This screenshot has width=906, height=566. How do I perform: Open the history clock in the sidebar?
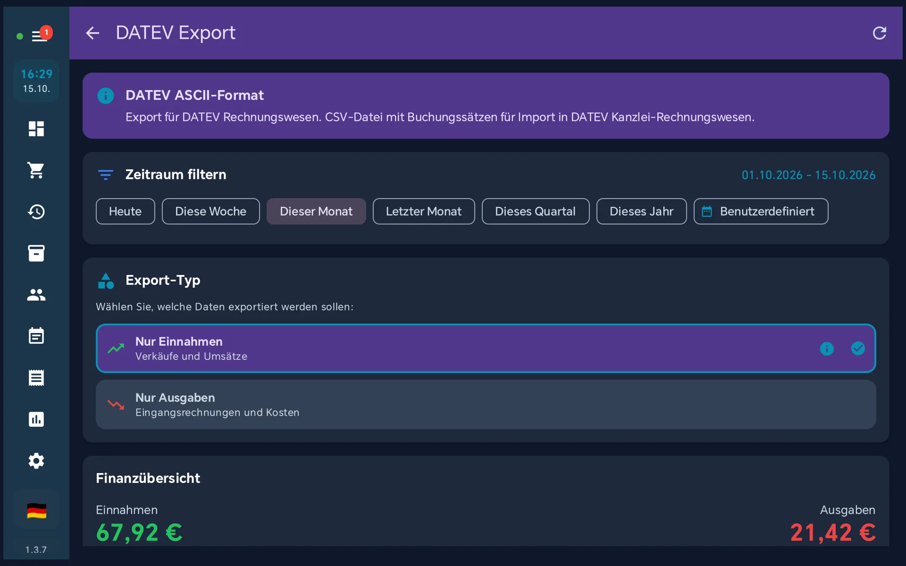coord(36,212)
